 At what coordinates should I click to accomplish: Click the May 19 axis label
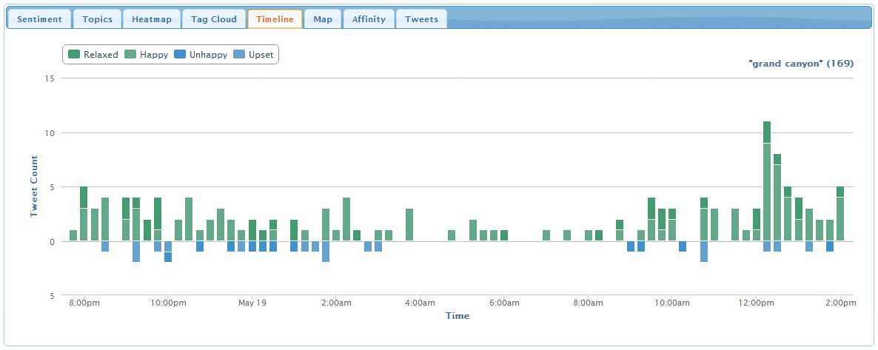tap(252, 303)
